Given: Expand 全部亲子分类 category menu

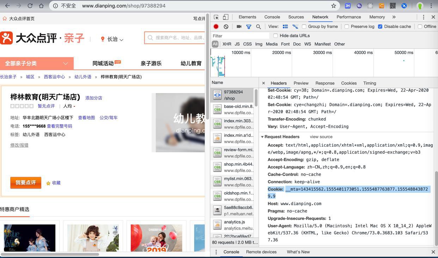Looking at the screenshot, I should coord(37,63).
